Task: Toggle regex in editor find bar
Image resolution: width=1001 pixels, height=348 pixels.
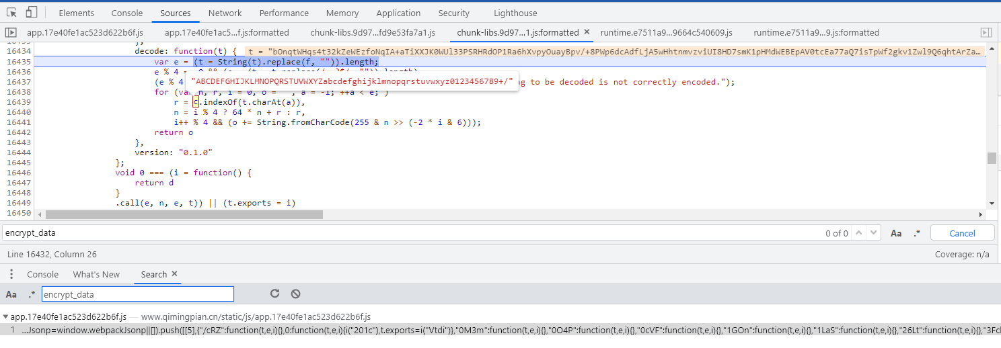Action: tap(916, 233)
